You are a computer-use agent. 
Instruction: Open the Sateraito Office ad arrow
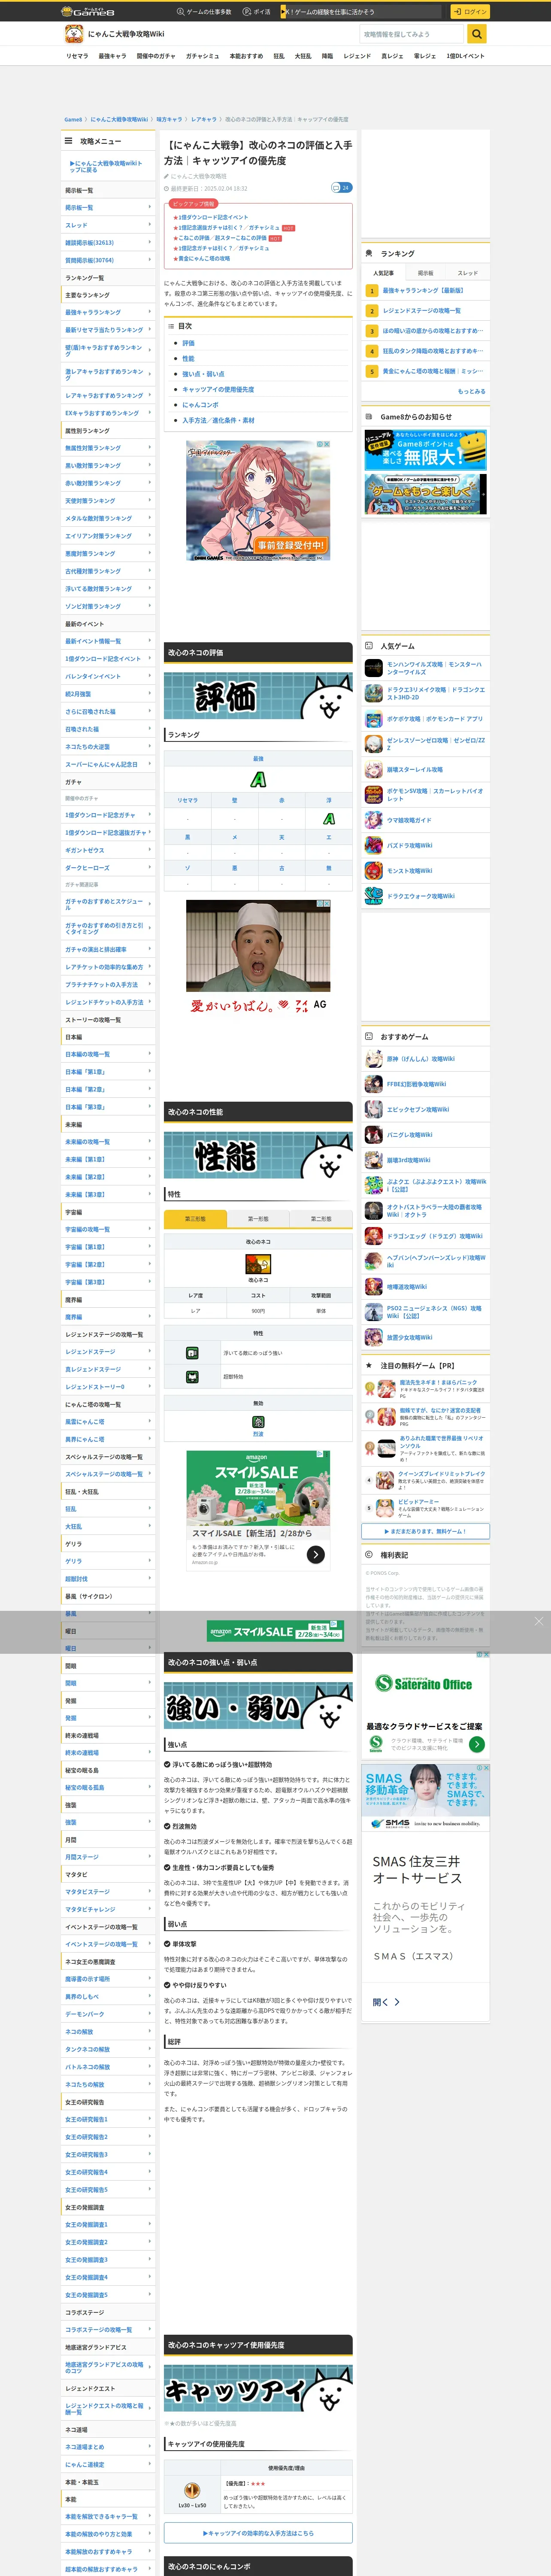click(x=477, y=1744)
